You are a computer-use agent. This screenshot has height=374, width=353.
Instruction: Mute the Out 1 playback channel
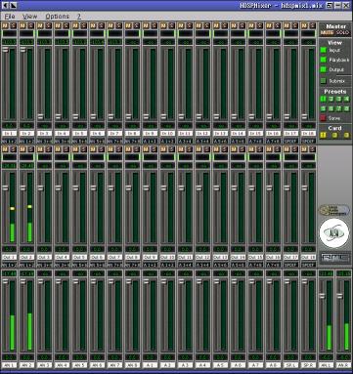pos(5,149)
